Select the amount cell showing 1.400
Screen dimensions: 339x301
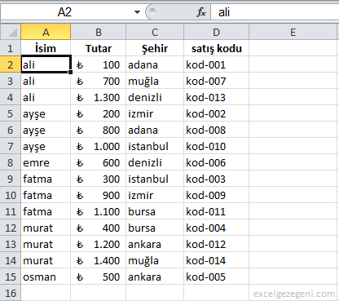[x=99, y=260]
